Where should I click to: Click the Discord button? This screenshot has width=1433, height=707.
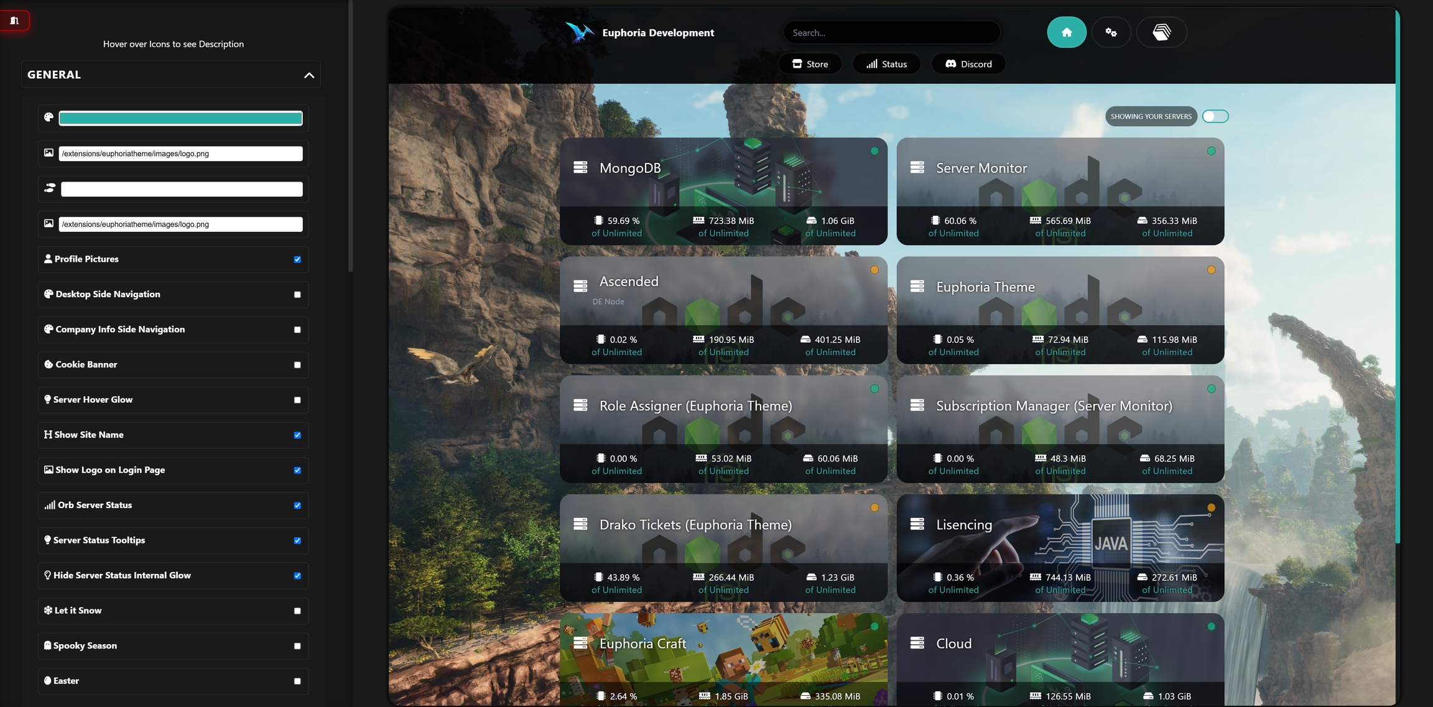tap(968, 63)
